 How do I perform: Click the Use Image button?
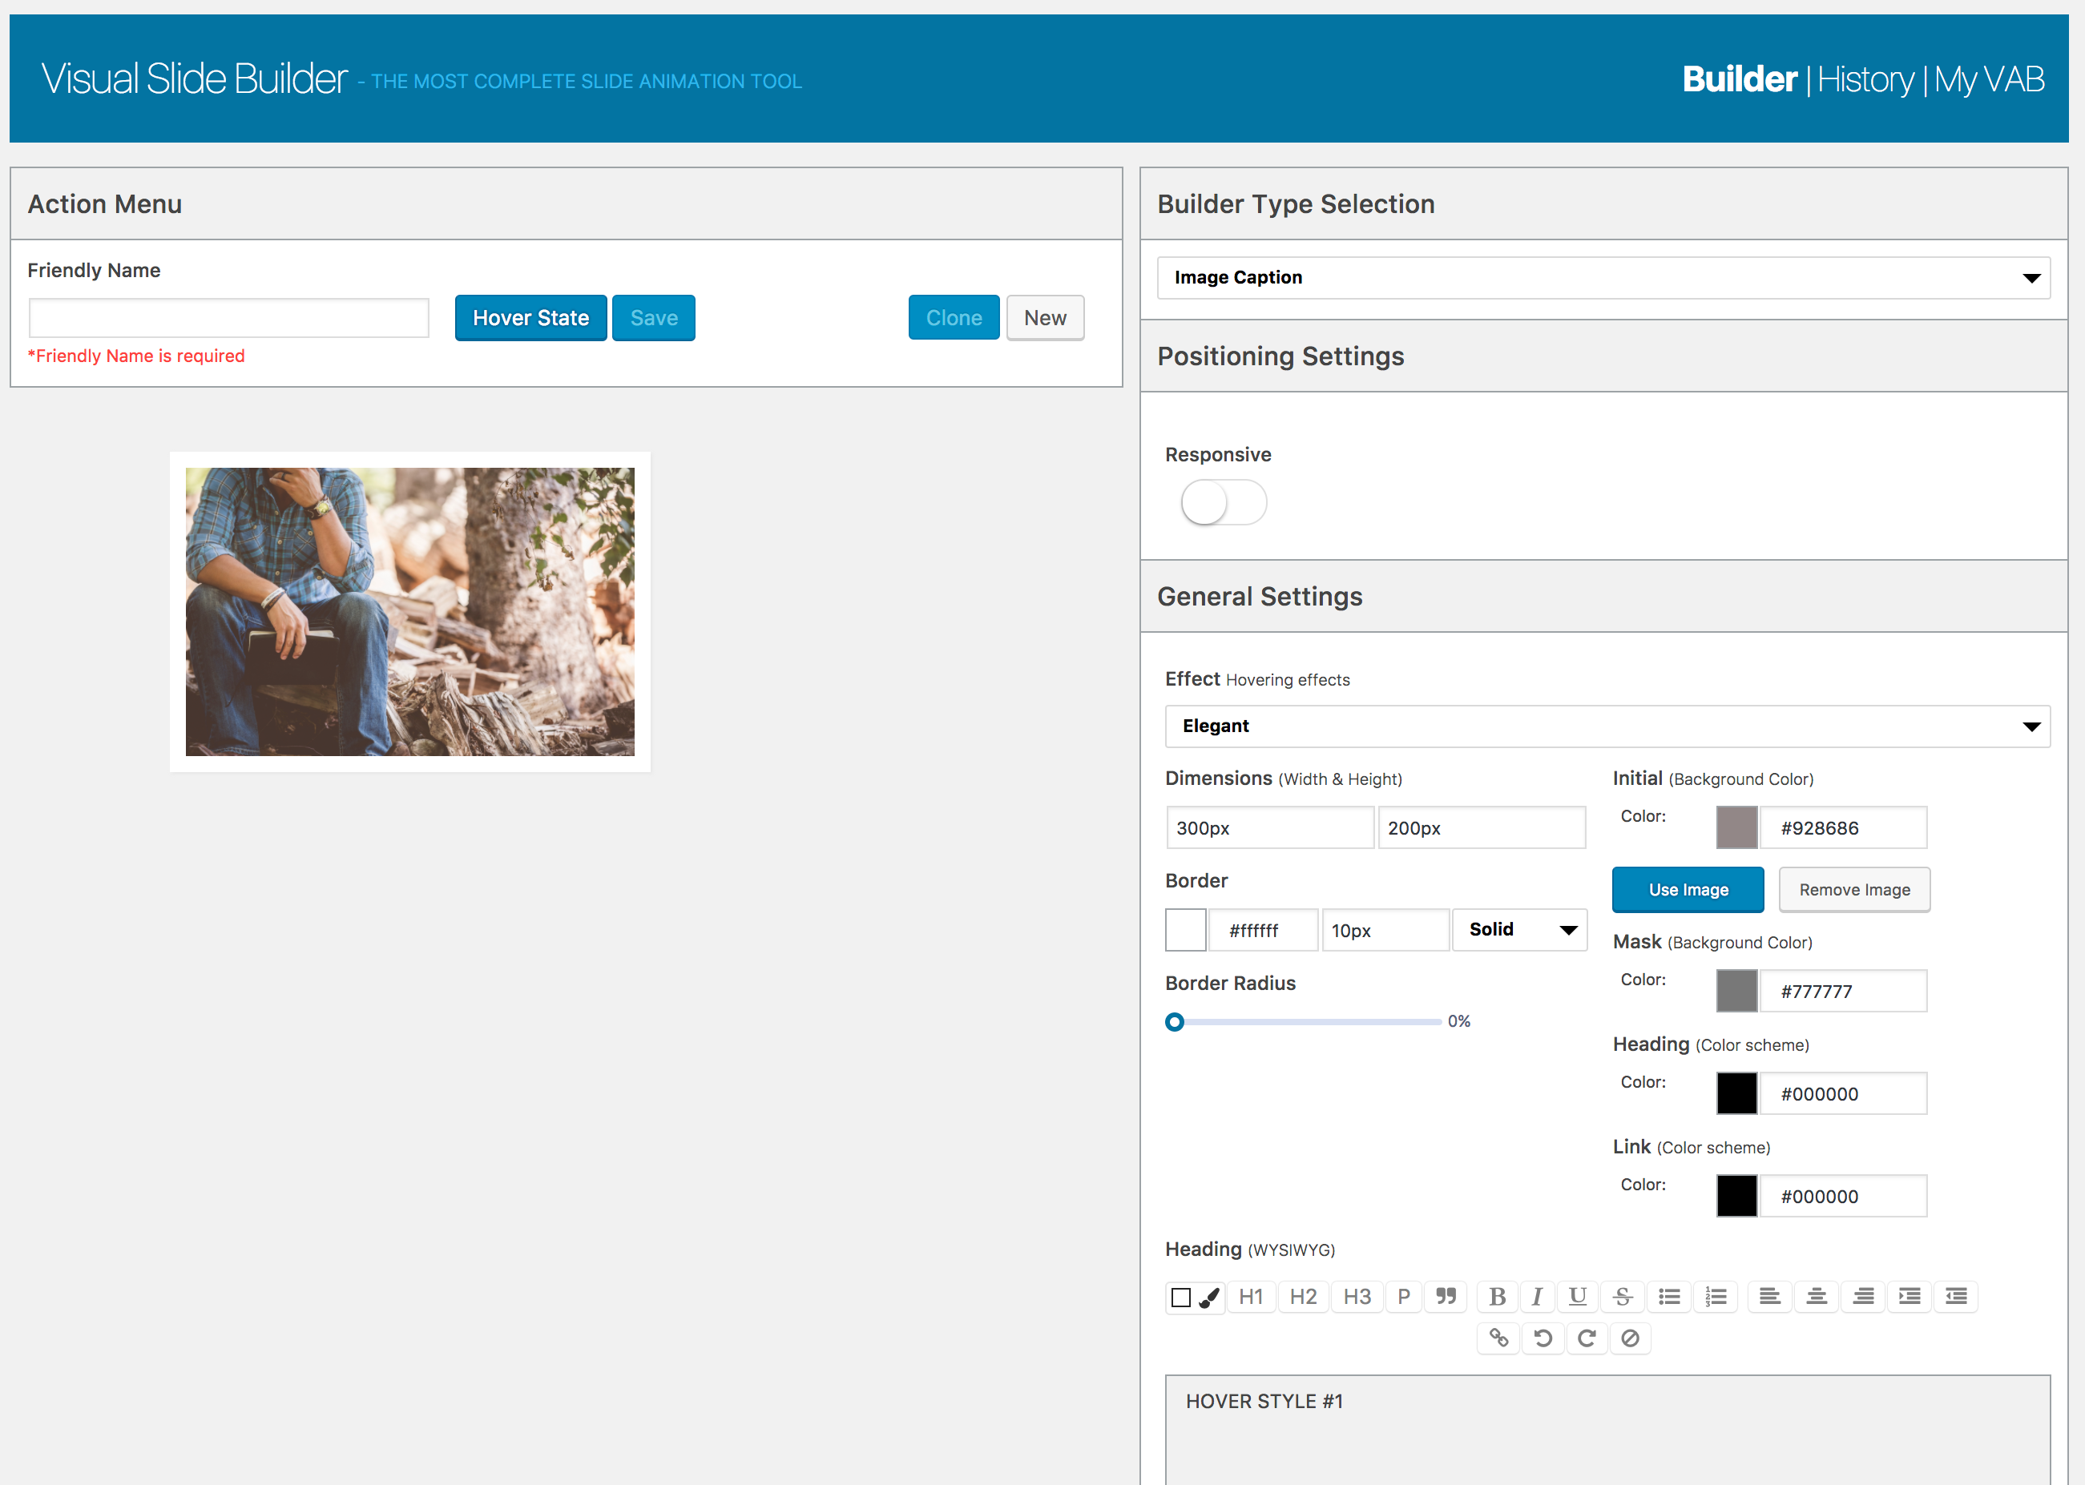1688,890
